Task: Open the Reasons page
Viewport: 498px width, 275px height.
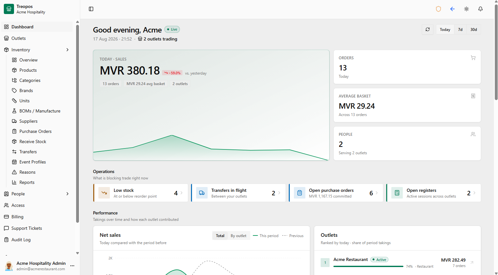Action: (41, 172)
